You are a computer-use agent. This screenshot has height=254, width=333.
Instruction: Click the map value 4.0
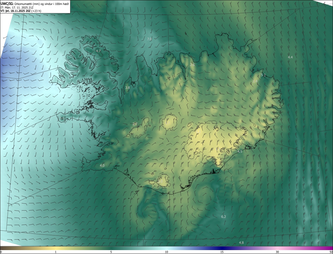point(102,166)
